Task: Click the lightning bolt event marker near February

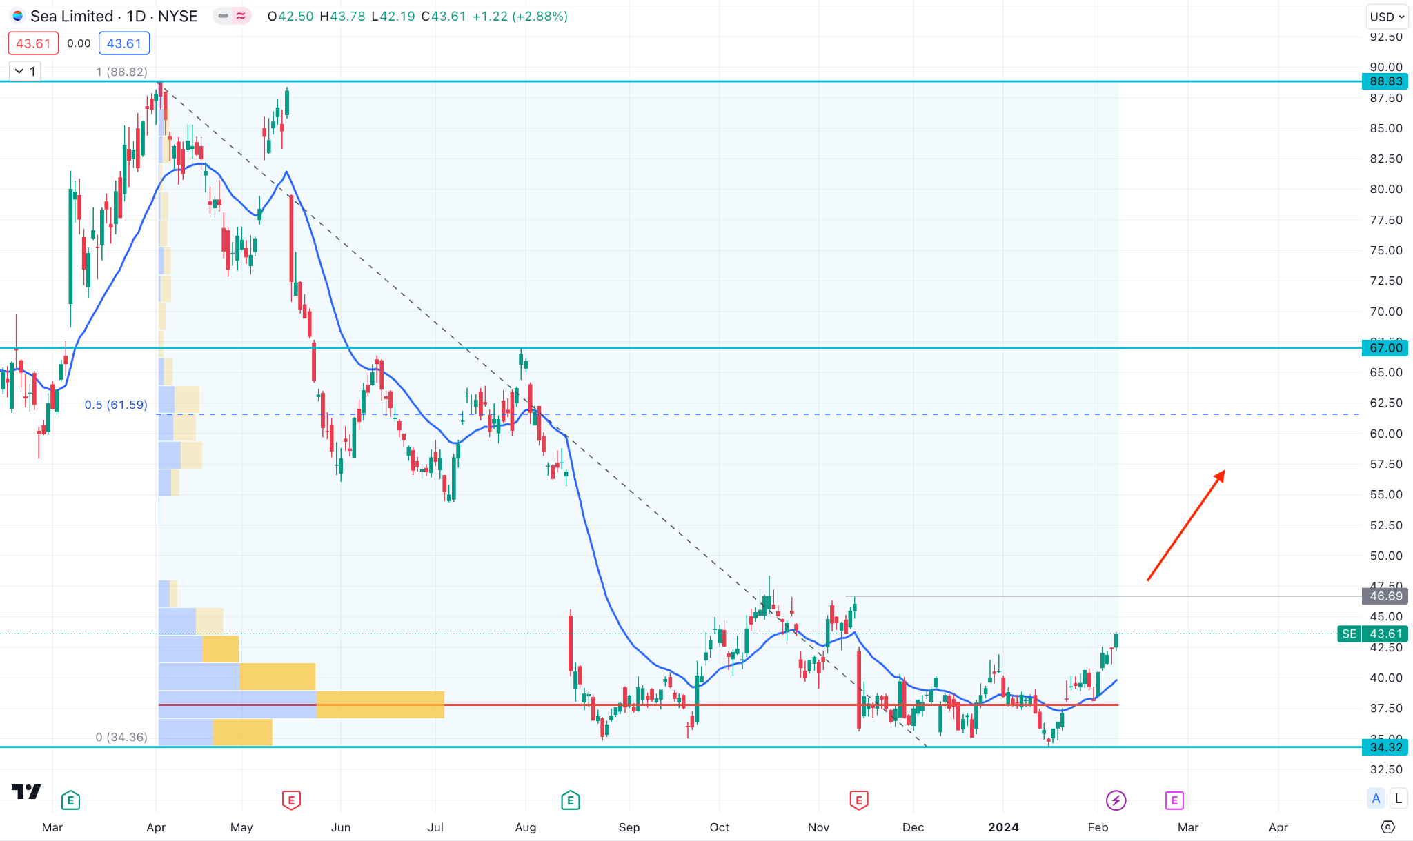Action: 1116,800
